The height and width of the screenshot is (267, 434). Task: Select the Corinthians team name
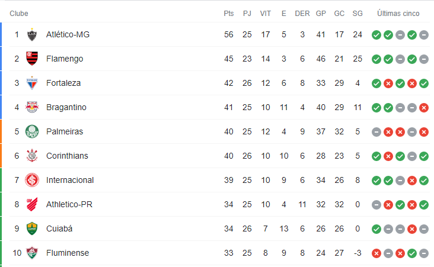pyautogui.click(x=67, y=156)
